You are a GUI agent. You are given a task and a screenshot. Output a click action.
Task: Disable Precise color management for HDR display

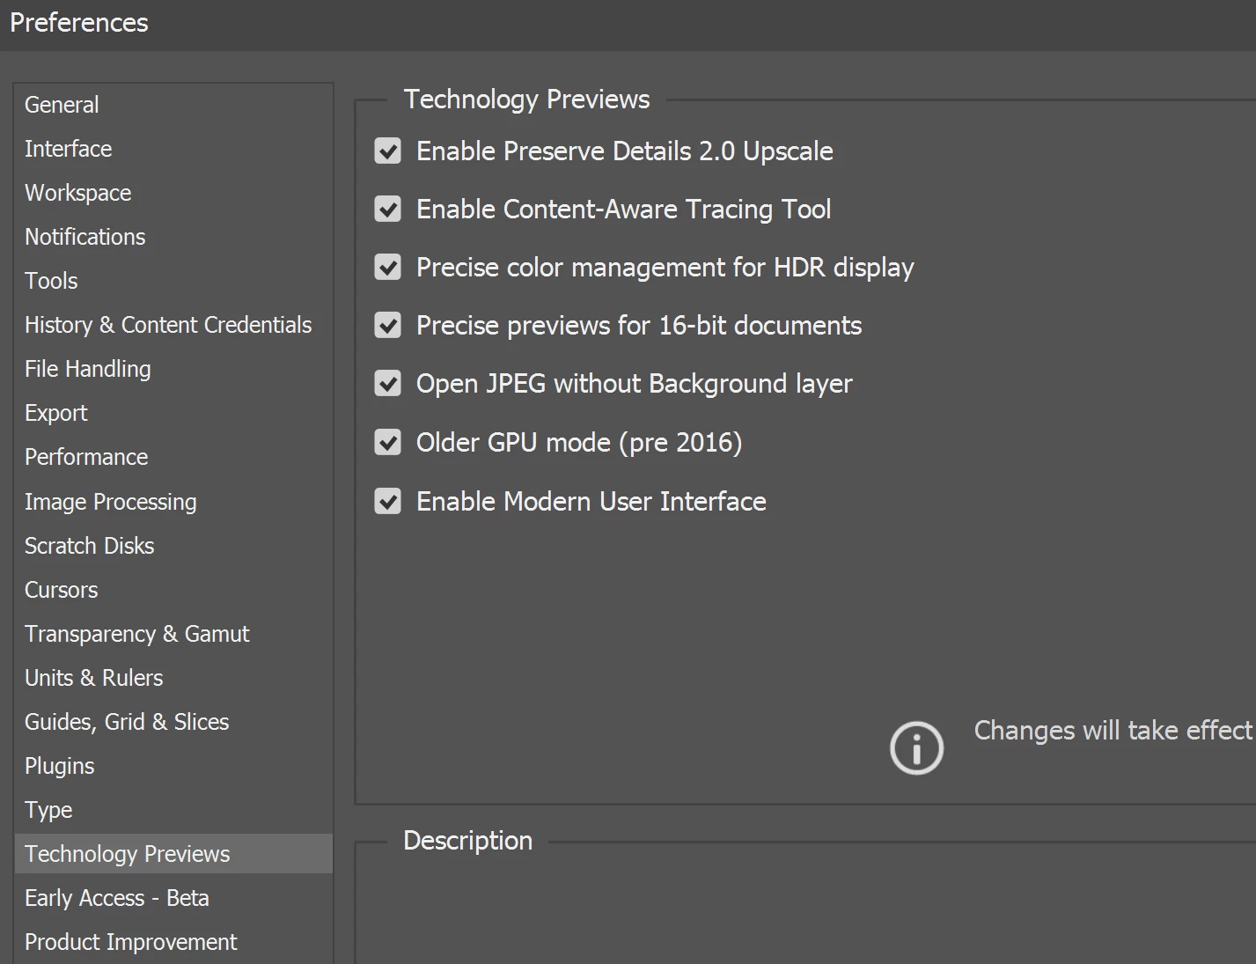(x=387, y=268)
